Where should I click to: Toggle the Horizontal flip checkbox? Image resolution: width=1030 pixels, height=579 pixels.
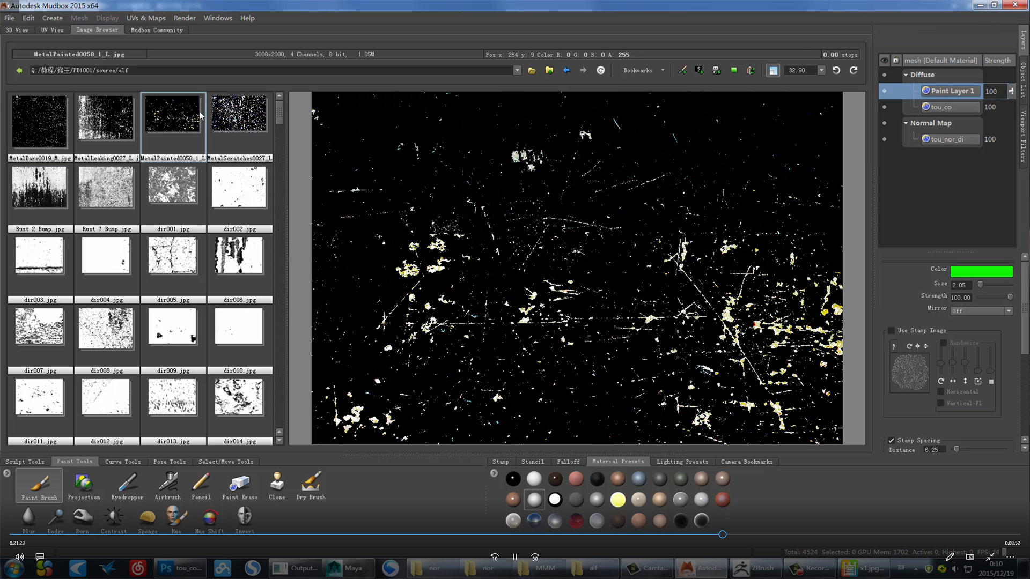pyautogui.click(x=940, y=391)
